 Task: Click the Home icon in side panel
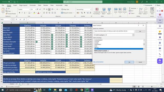[160, 61]
